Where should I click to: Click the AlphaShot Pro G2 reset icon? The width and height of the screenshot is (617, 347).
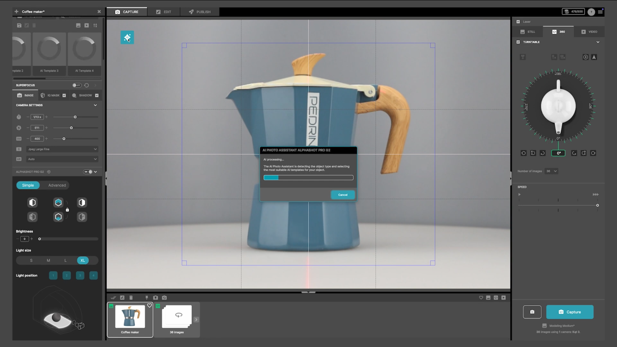click(x=49, y=172)
